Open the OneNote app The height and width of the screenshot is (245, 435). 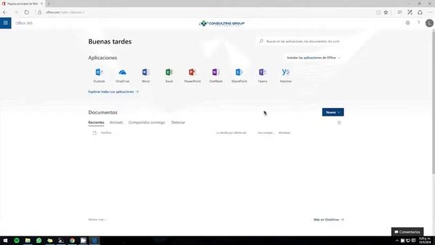coord(215,76)
